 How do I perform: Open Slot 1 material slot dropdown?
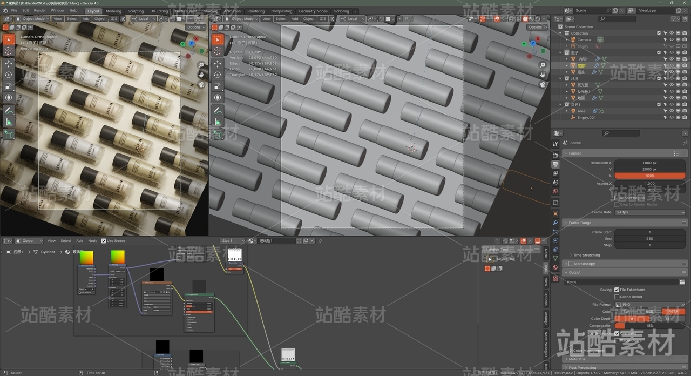(233, 241)
